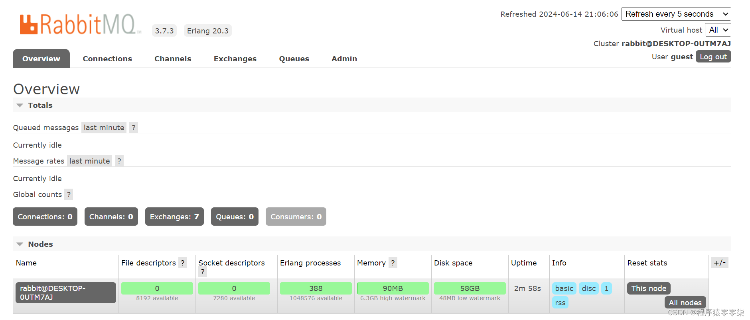Click the cluster name rabbit@DESKTOP-0UTM7AJ
This screenshot has height=320, width=750.
(676, 43)
